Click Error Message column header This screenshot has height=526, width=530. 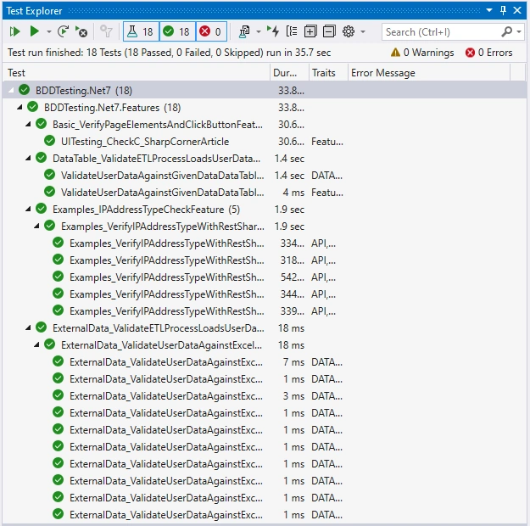click(429, 73)
